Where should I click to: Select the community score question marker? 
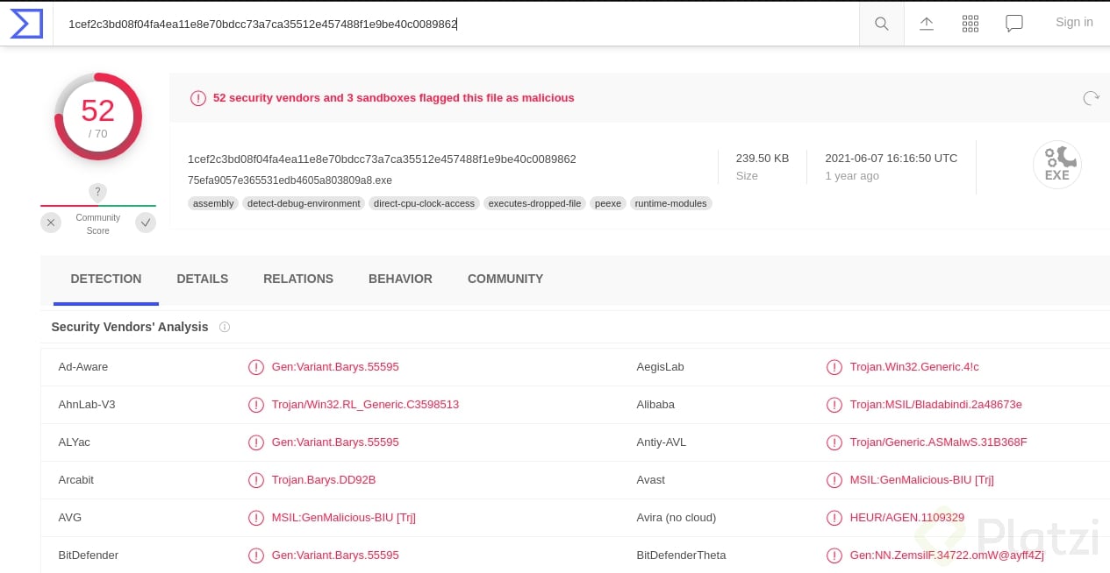[98, 193]
